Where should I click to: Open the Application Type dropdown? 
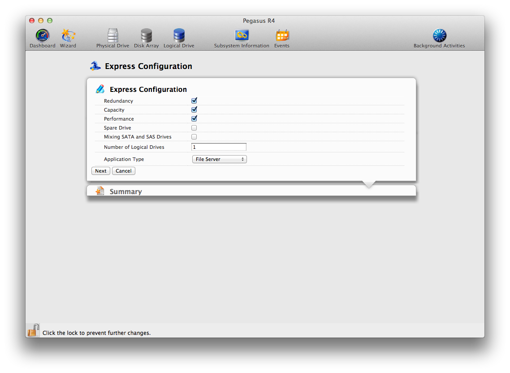219,159
